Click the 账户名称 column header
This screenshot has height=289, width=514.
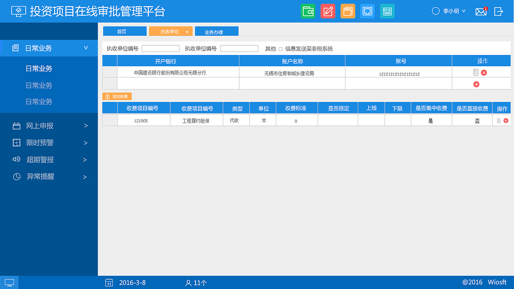coord(292,61)
